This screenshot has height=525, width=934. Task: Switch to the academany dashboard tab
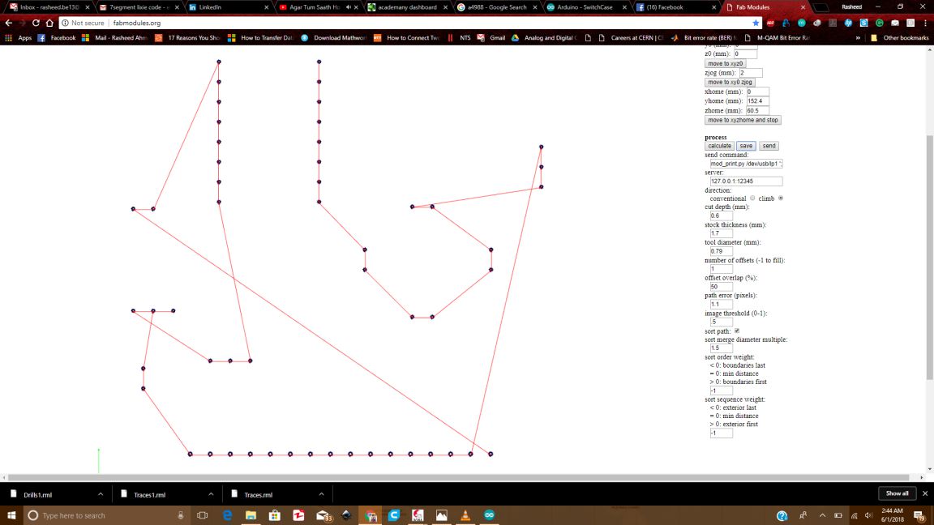(x=408, y=7)
